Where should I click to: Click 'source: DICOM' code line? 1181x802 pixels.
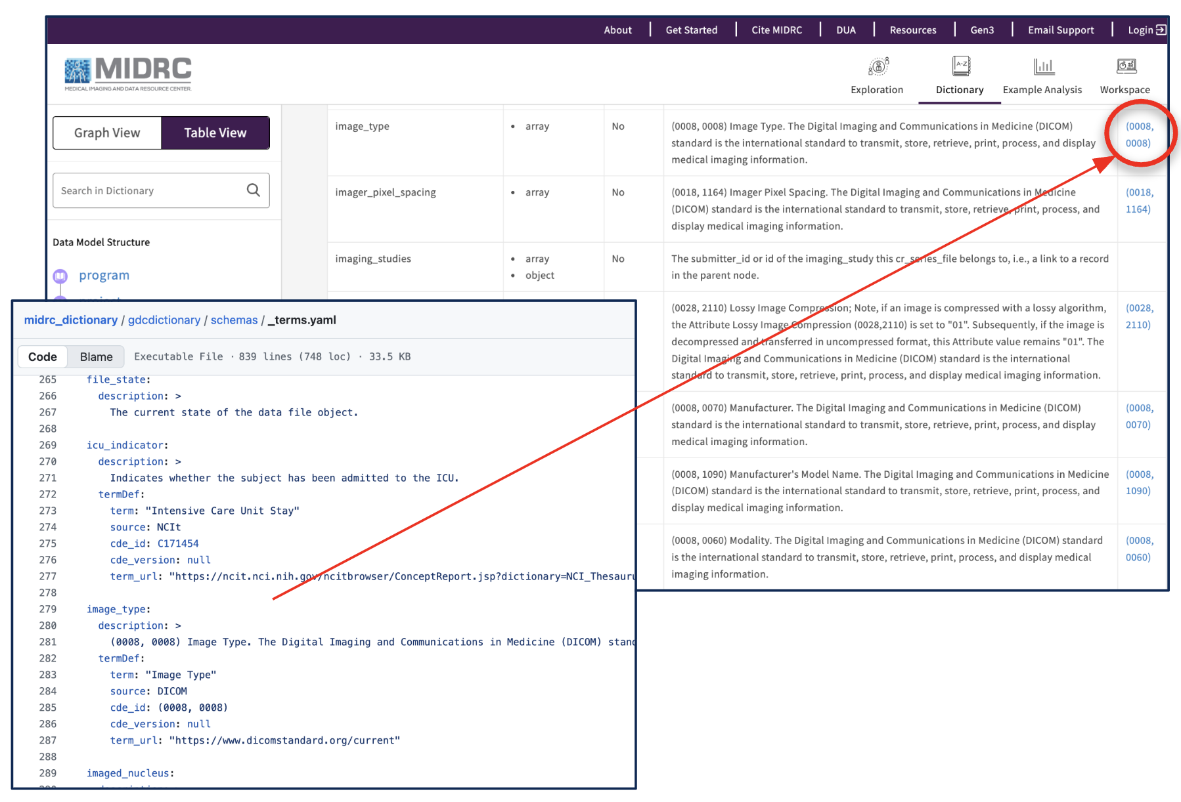(148, 691)
